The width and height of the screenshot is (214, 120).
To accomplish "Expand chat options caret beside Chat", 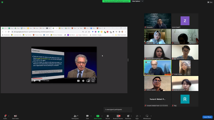I will [x=91, y=116].
